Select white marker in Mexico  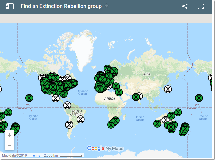pyautogui.click(x=56, y=98)
